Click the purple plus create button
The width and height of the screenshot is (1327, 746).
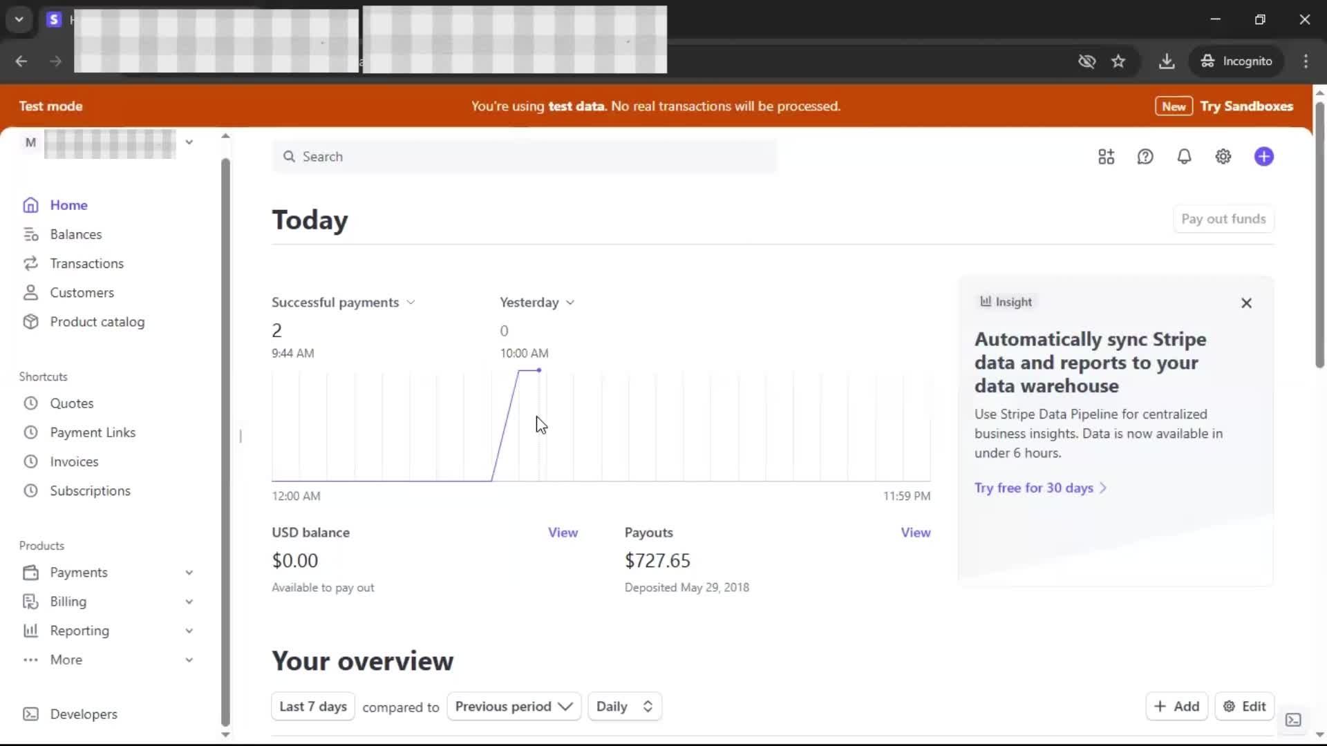click(x=1263, y=157)
